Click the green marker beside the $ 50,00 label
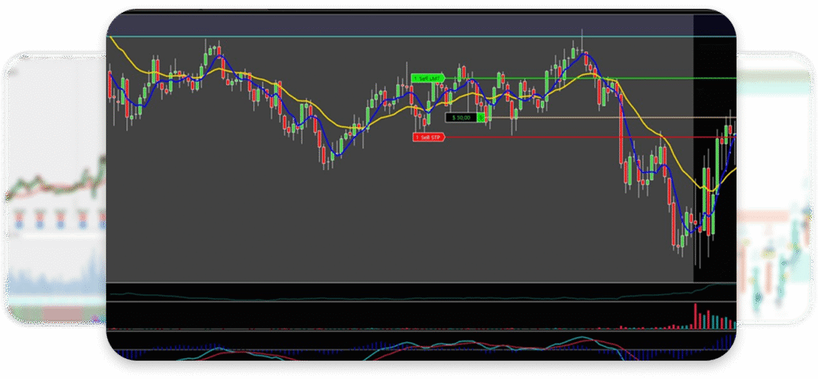The height and width of the screenshot is (379, 818). click(482, 118)
